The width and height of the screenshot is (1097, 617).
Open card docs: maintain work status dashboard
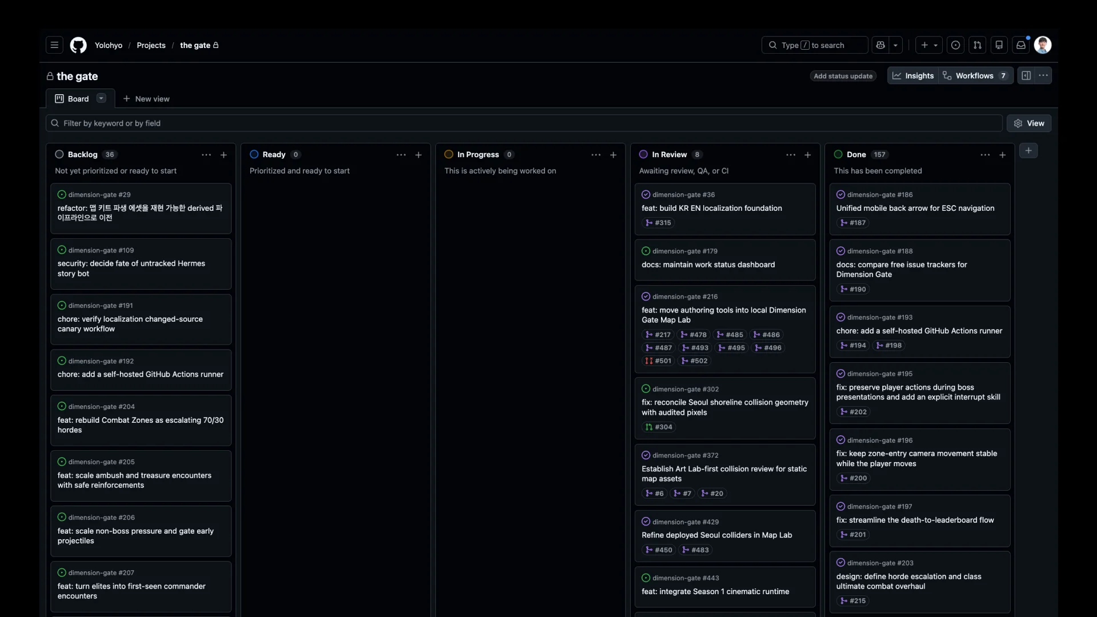724,260
